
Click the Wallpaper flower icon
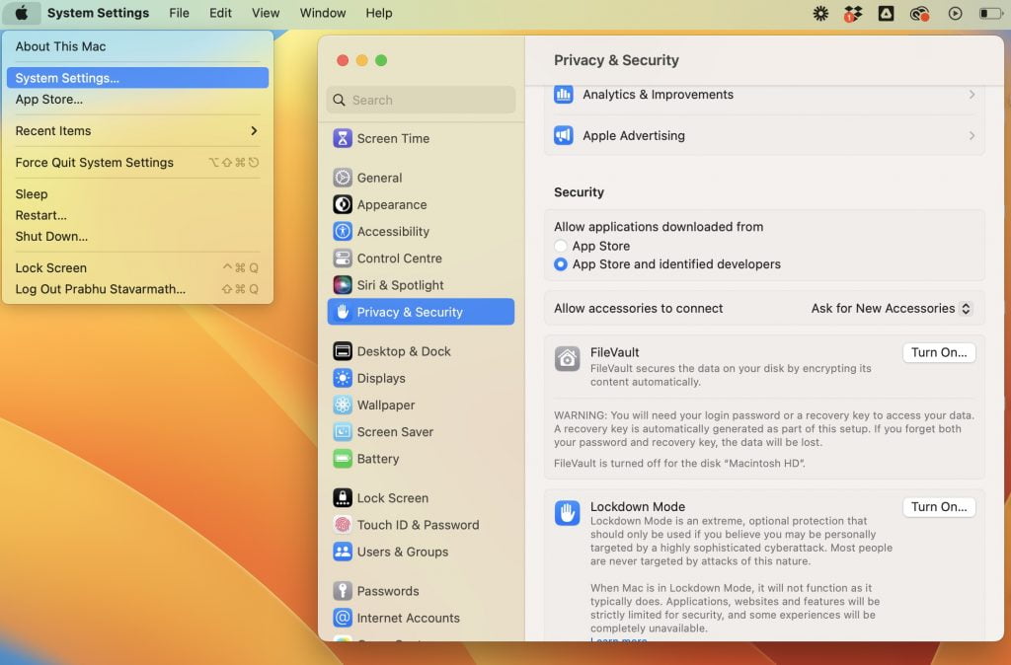[343, 406]
